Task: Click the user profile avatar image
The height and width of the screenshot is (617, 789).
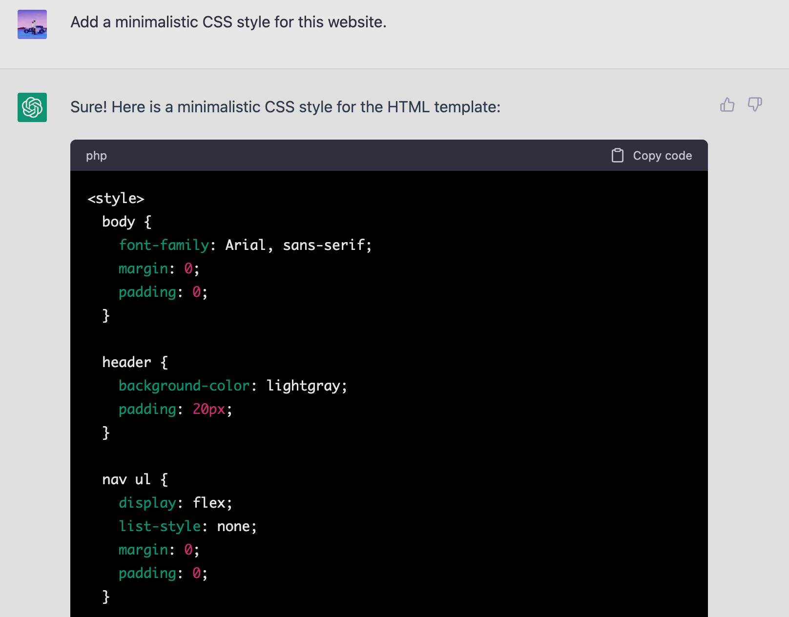Action: 32,24
